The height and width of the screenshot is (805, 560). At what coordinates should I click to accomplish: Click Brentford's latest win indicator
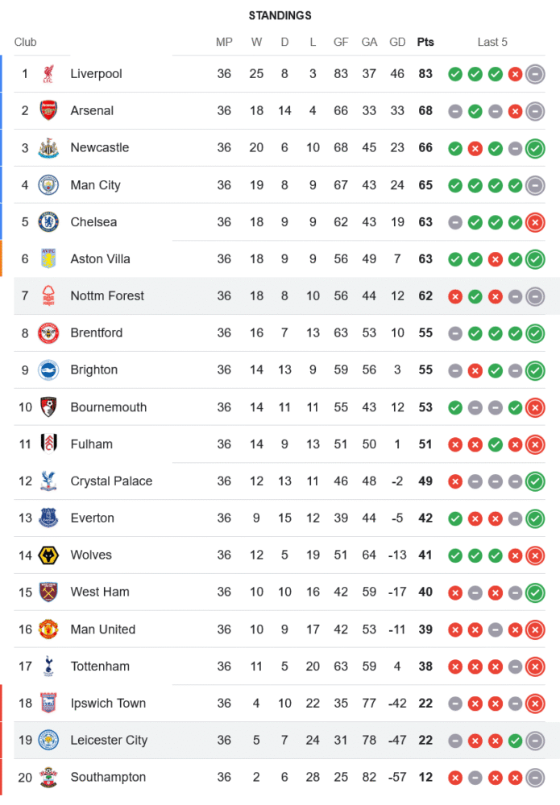coord(535,333)
